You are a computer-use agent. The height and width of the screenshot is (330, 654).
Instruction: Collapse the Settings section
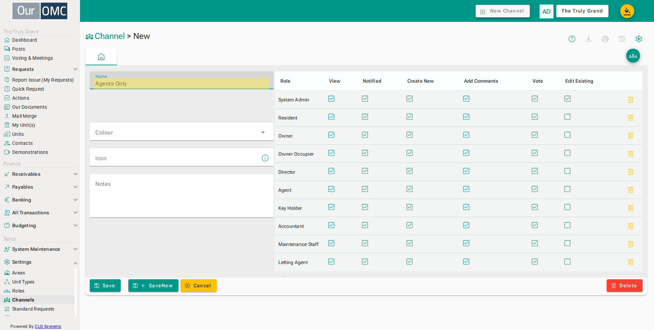point(40,262)
